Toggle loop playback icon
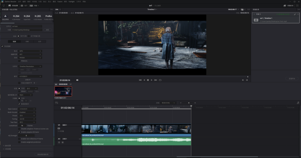The height and width of the screenshot is (158, 301). pyautogui.click(x=160, y=80)
